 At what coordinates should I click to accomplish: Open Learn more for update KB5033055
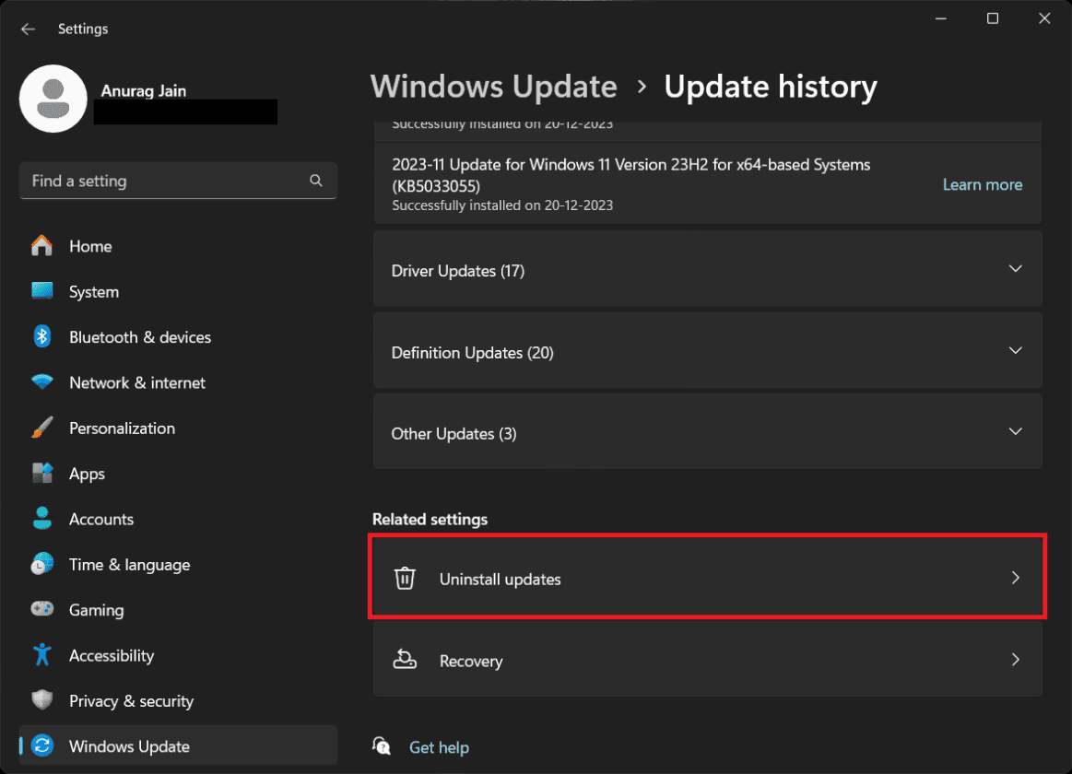982,184
